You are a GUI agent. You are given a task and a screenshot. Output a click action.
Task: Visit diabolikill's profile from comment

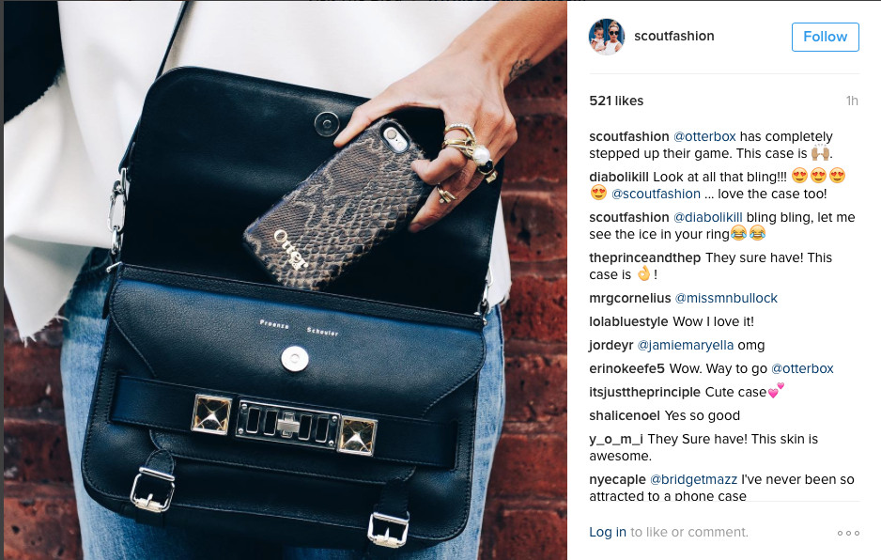(619, 177)
